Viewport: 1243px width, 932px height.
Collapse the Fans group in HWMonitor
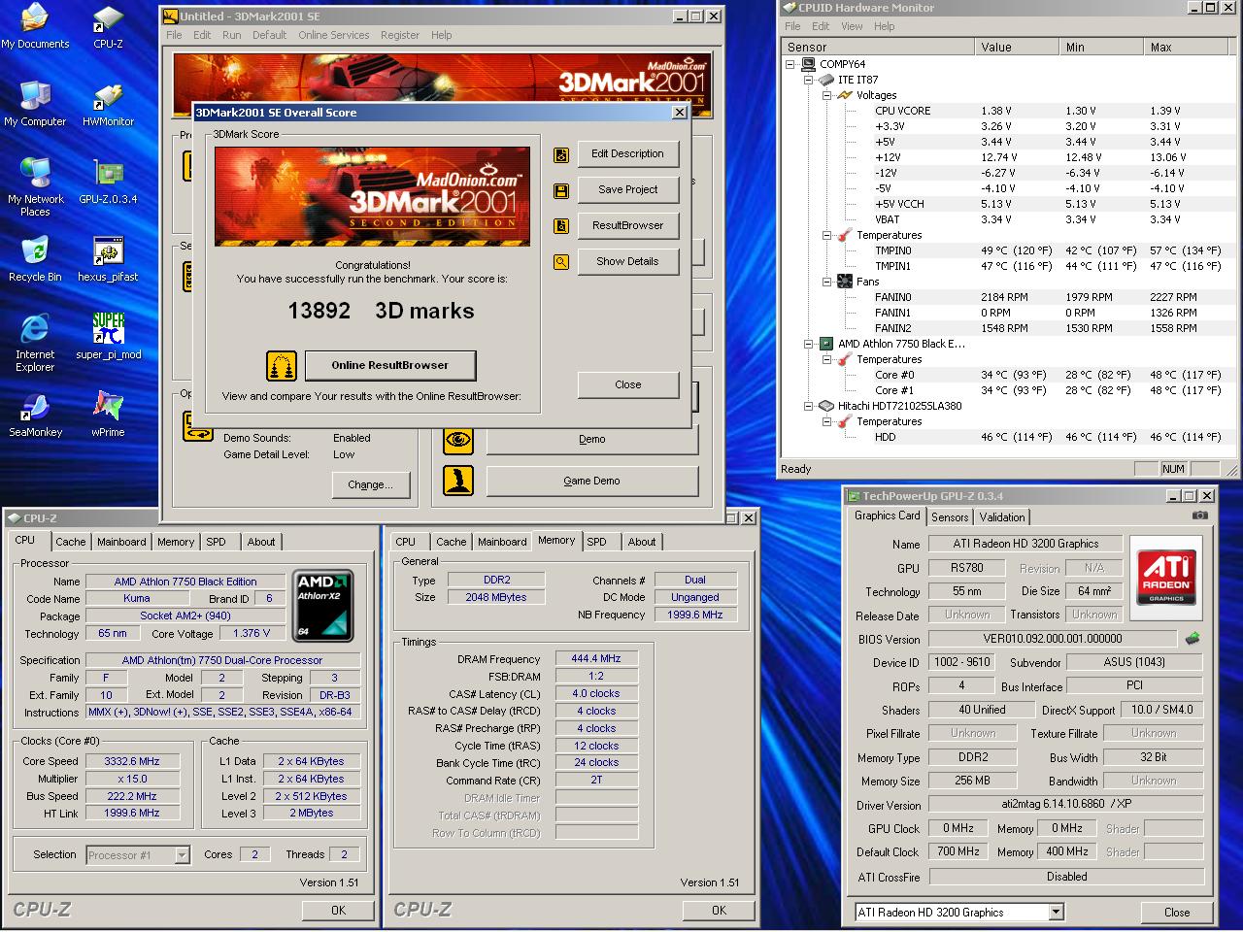(x=826, y=282)
